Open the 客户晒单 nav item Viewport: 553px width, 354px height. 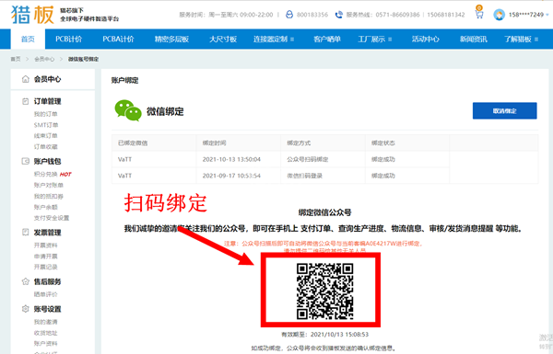pyautogui.click(x=327, y=39)
